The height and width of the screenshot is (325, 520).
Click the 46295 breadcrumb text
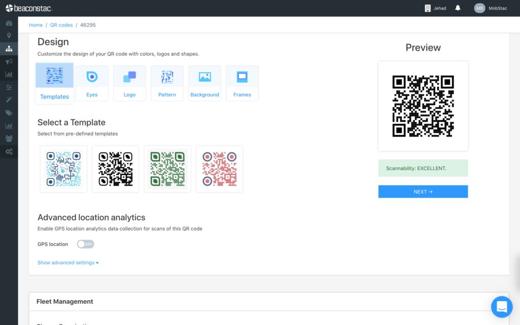[x=88, y=25]
